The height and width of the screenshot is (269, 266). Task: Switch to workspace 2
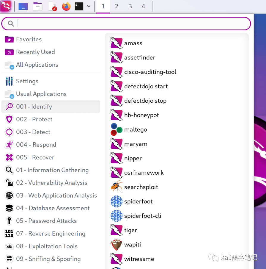click(117, 6)
